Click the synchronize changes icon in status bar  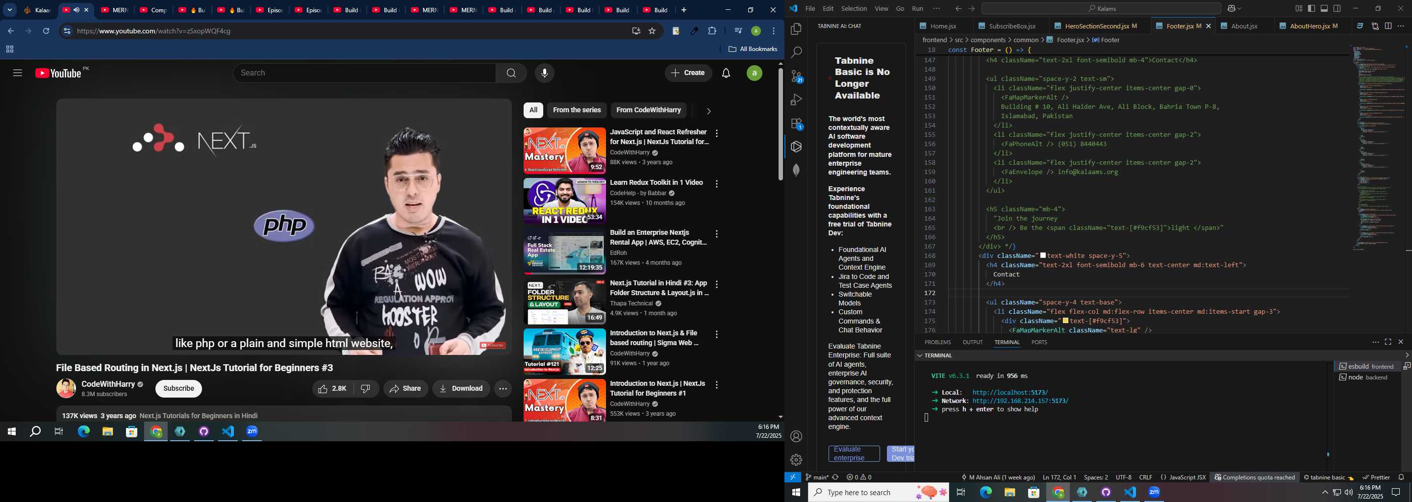coord(835,477)
